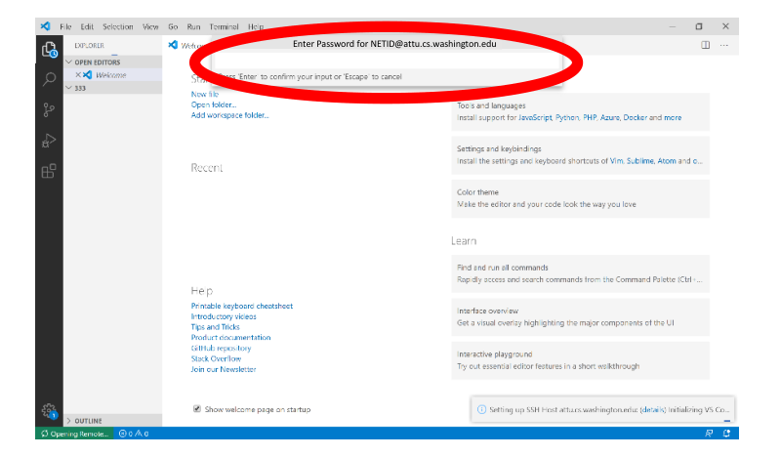Screen dimensions: 781x457
Task: Open the Source Control view
Action: (x=49, y=109)
